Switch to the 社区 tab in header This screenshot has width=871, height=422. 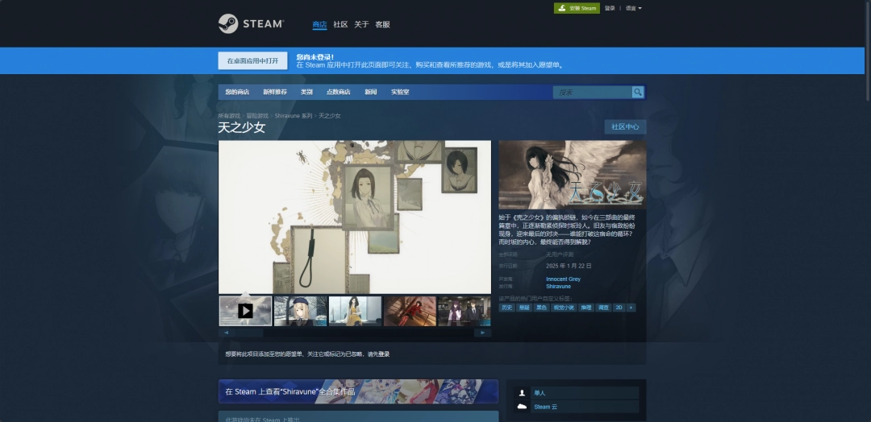tap(340, 24)
